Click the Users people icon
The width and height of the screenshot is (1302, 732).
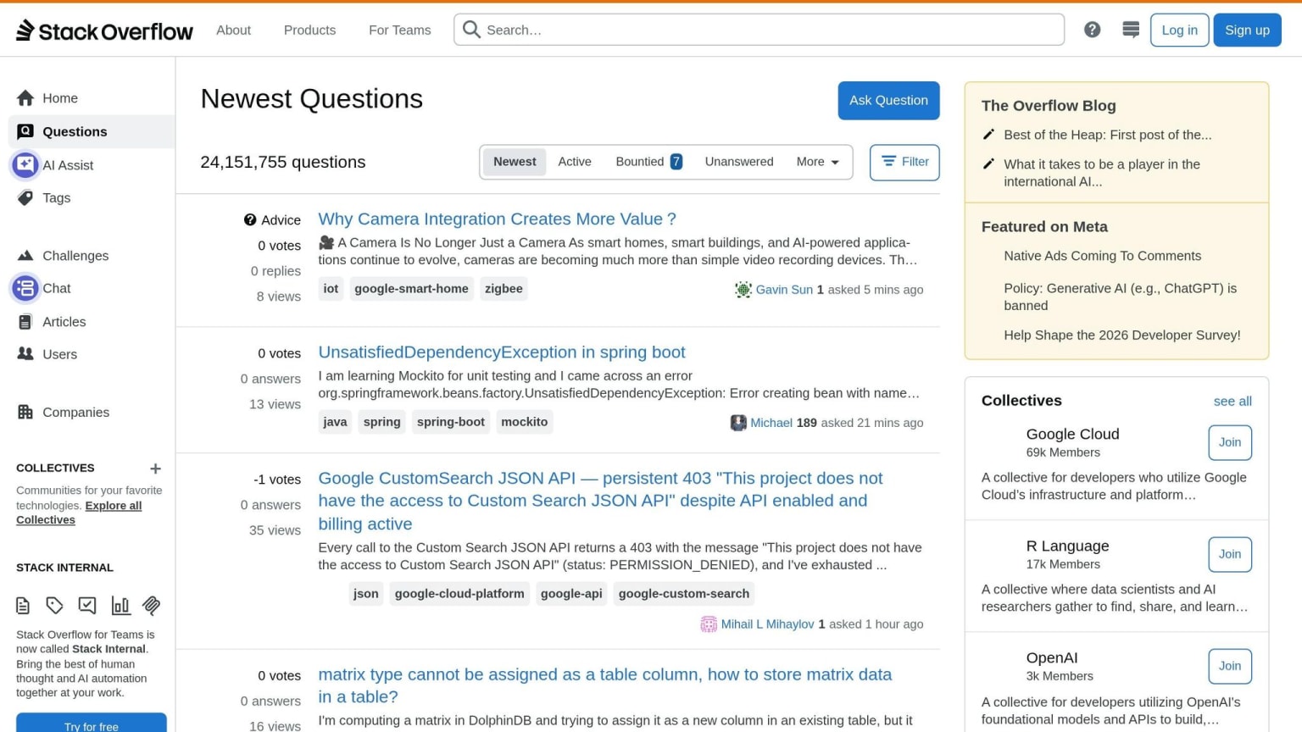pos(25,354)
